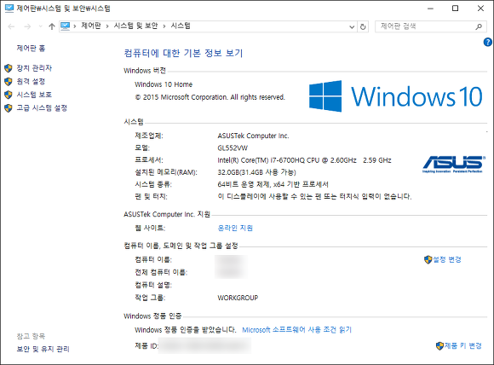Click the 컴퓨터에 대한 기본 정보 보기 heading
The width and height of the screenshot is (494, 365).
click(183, 53)
